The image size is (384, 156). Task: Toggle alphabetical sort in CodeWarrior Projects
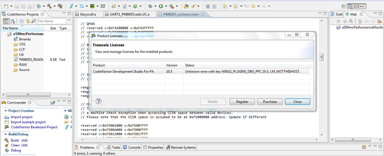(x=13, y=21)
